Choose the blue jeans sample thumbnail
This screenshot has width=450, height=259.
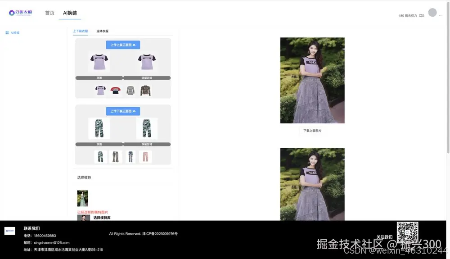coord(130,157)
